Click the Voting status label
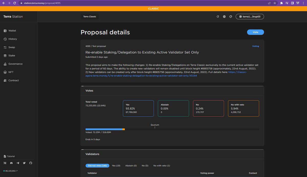 pos(256,46)
